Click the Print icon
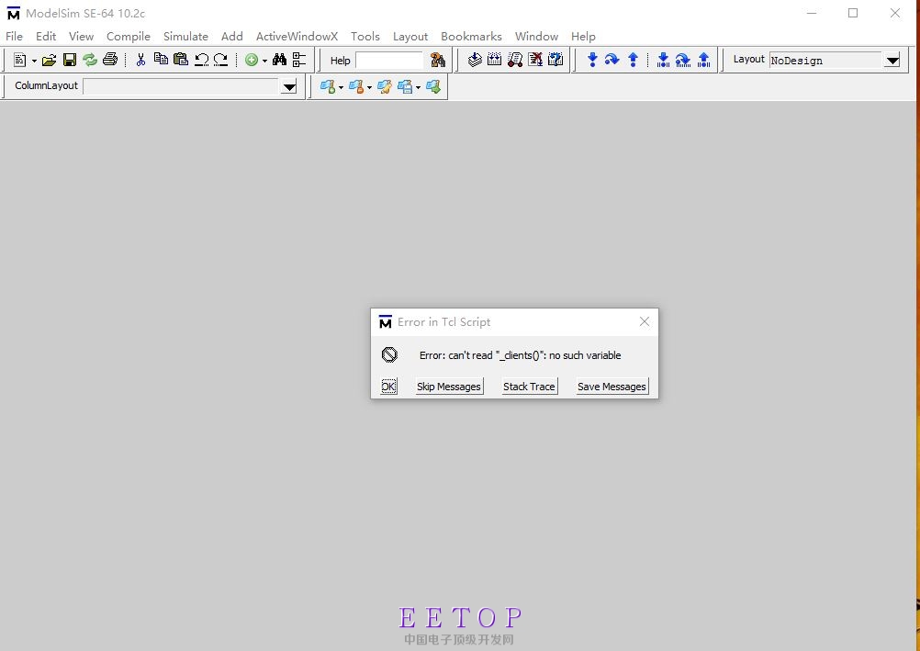Viewport: 920px width, 651px height. 109,60
